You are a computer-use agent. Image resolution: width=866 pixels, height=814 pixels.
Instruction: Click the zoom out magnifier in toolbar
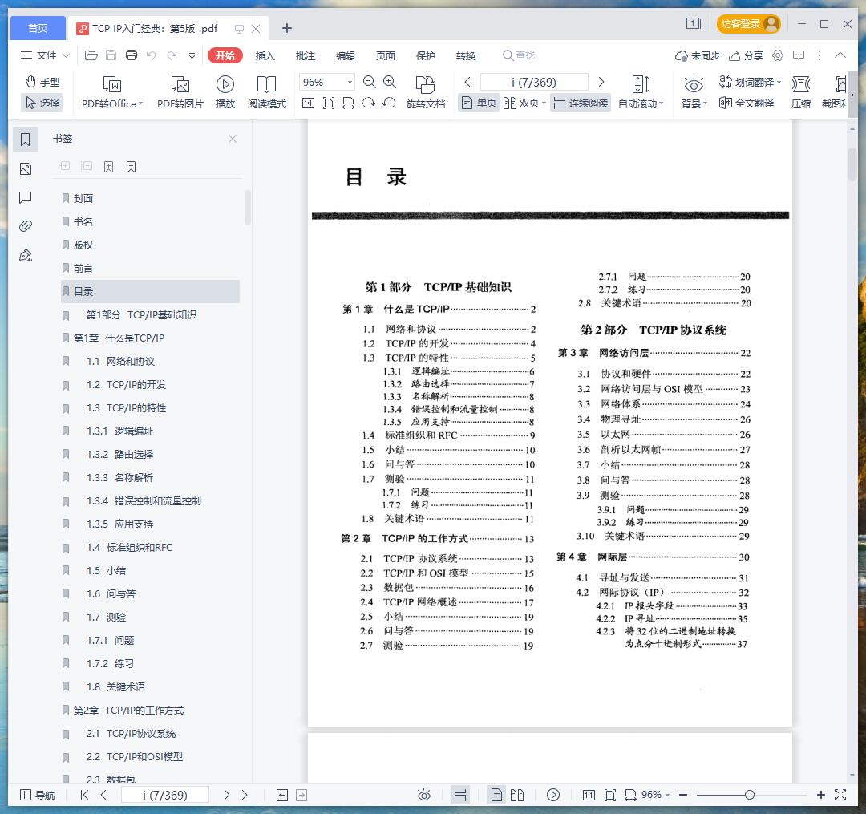[x=369, y=83]
